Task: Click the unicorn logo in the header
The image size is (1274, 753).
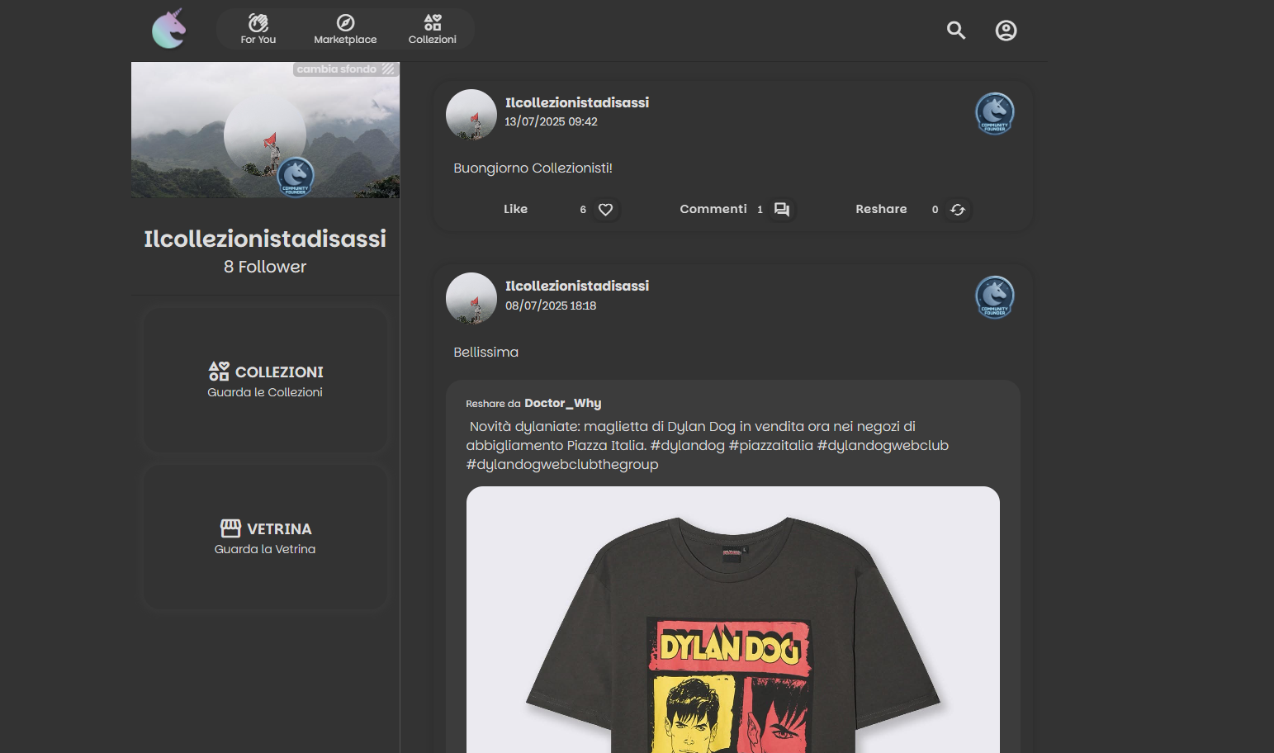Action: click(x=169, y=29)
